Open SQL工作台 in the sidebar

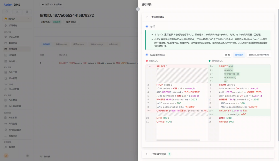pos(17,37)
